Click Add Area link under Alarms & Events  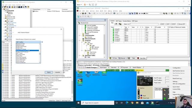pos(11,20)
